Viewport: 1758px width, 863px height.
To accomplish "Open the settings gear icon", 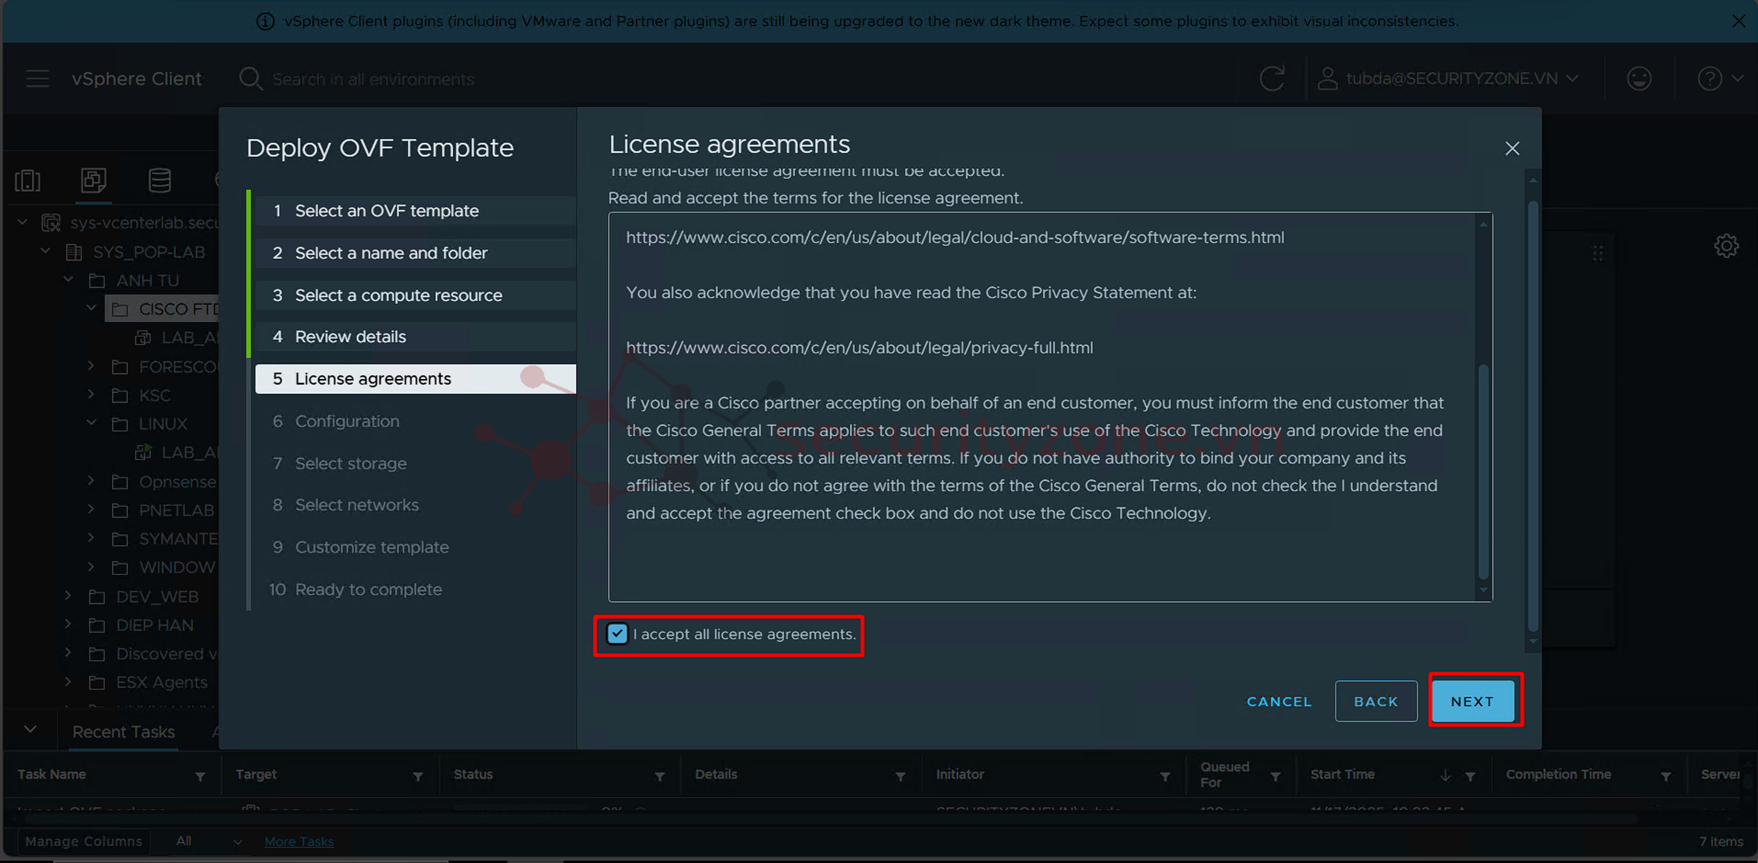I will coord(1726,246).
